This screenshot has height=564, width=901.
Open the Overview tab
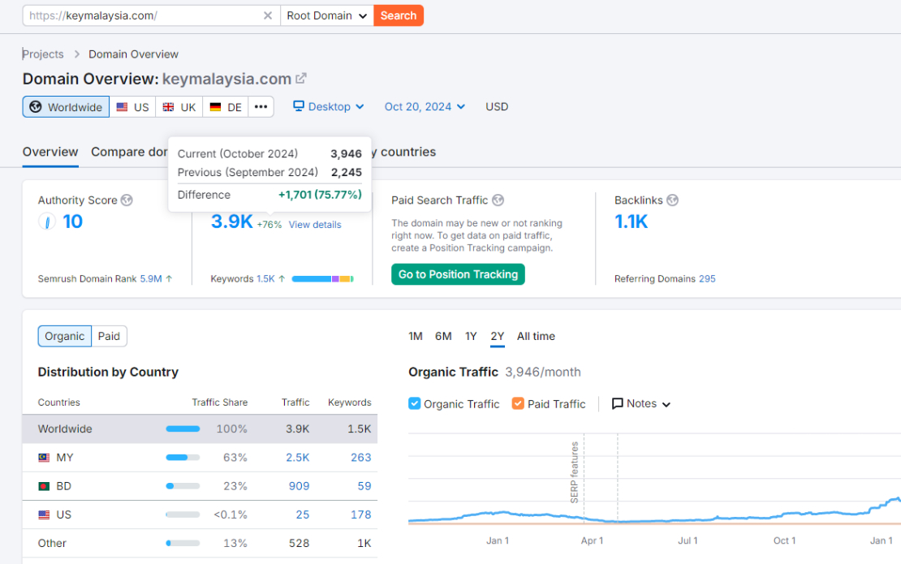pyautogui.click(x=50, y=153)
